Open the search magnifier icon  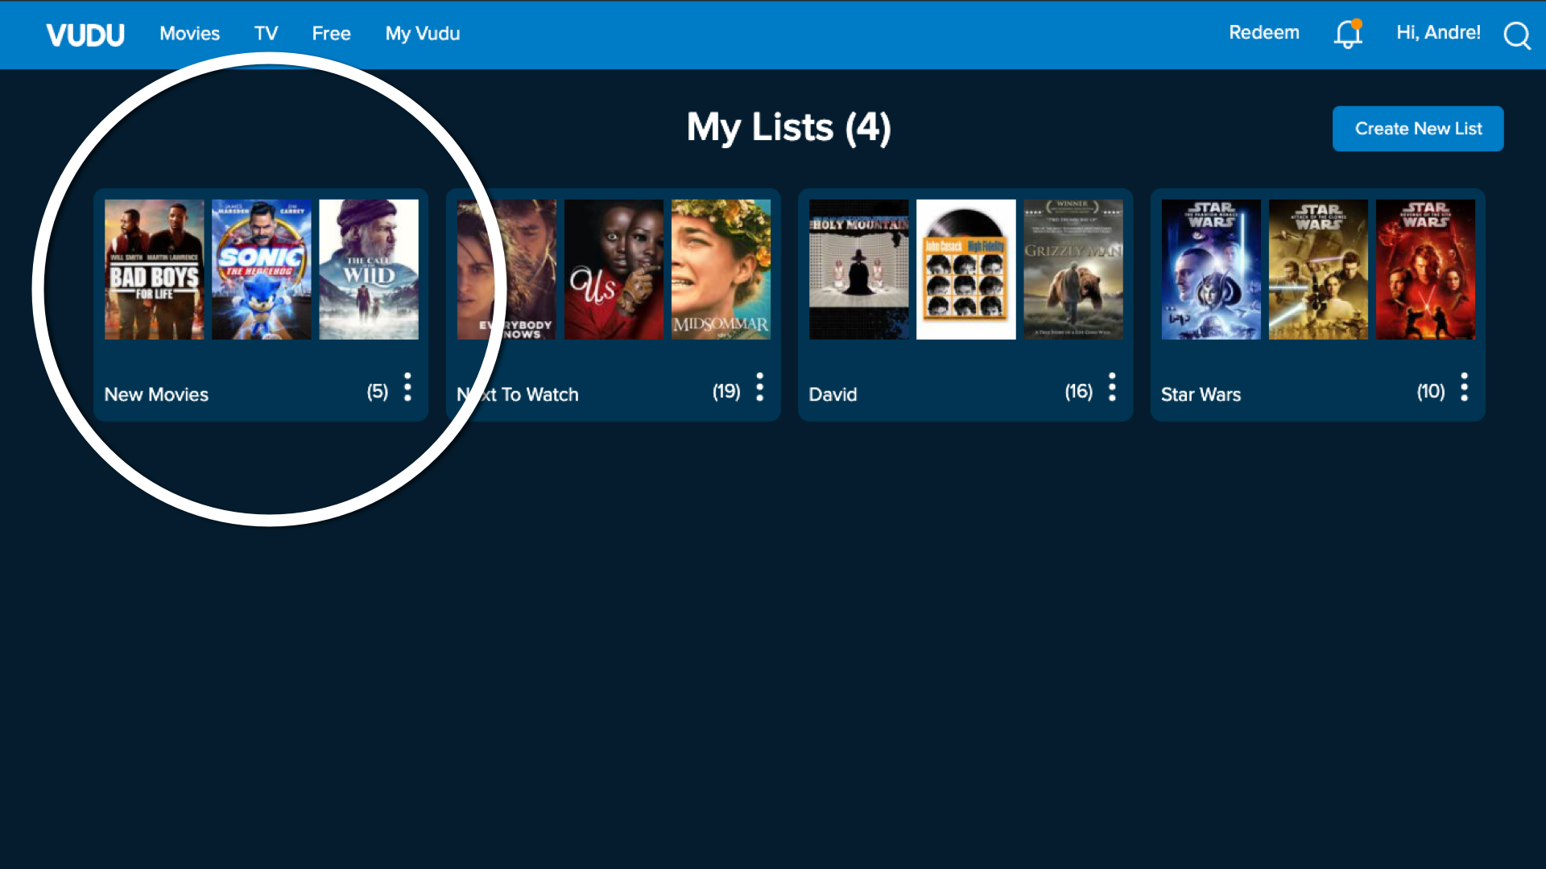pyautogui.click(x=1517, y=35)
